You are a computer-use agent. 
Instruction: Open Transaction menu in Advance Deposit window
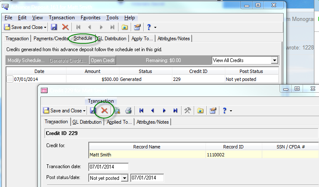(62, 18)
